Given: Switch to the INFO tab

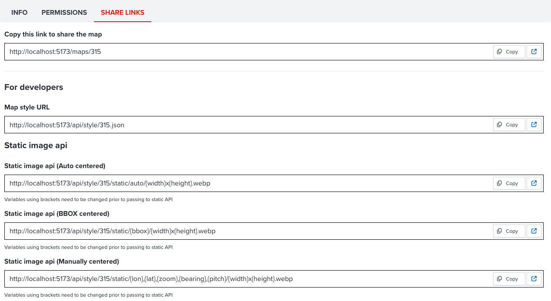Looking at the screenshot, I should 19,12.
